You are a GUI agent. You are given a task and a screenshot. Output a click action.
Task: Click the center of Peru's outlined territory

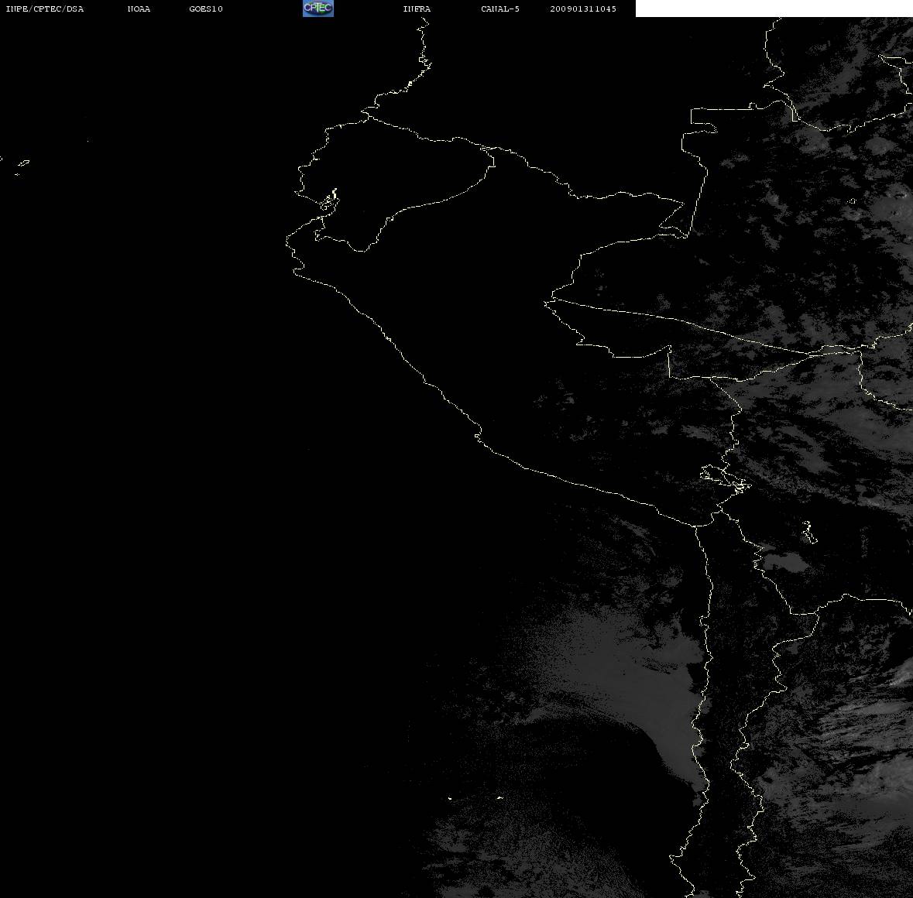click(524, 349)
